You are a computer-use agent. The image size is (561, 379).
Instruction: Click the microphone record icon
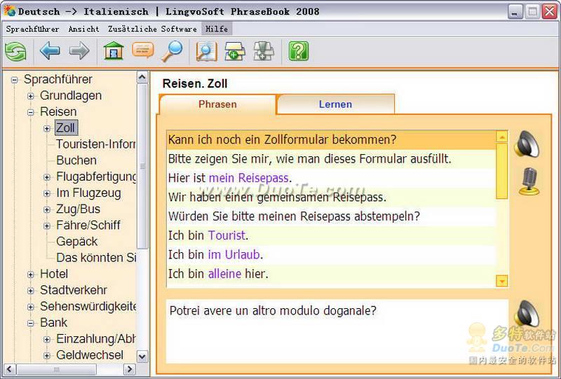[529, 181]
